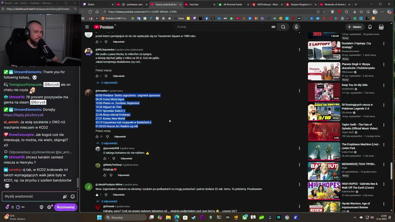The image size is (395, 222).
Task: Click the search magnifier button on YouTube
Action: click(x=283, y=27)
